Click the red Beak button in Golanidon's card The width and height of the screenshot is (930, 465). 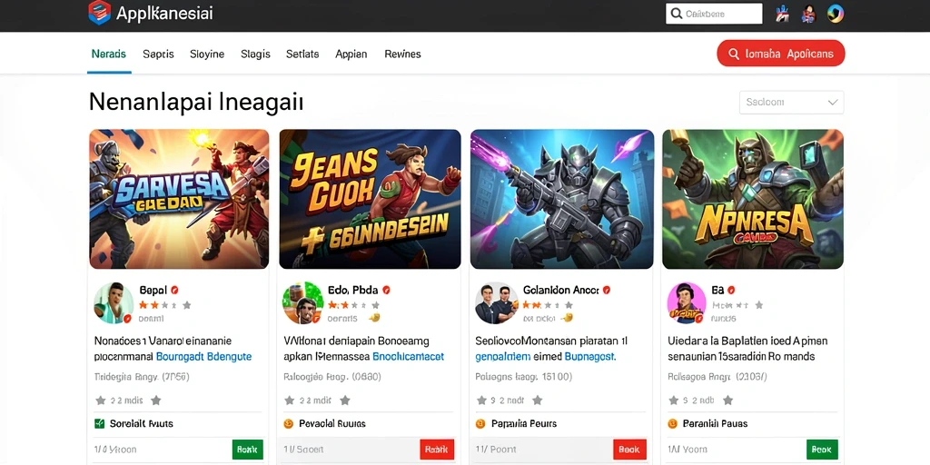629,450
